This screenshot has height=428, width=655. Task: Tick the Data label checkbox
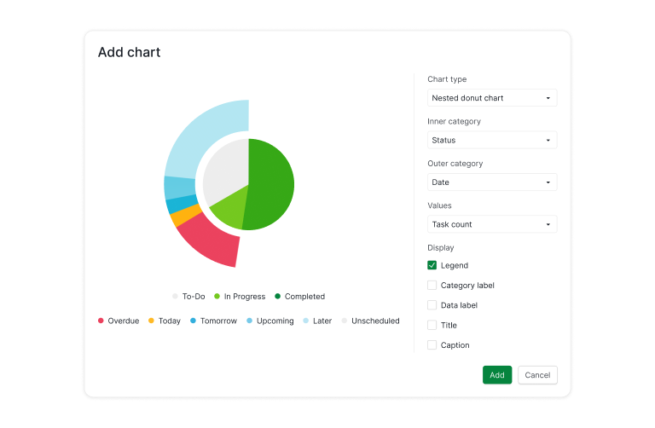432,305
